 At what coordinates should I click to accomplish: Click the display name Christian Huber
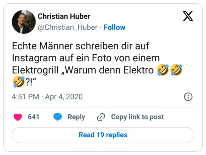64,16
